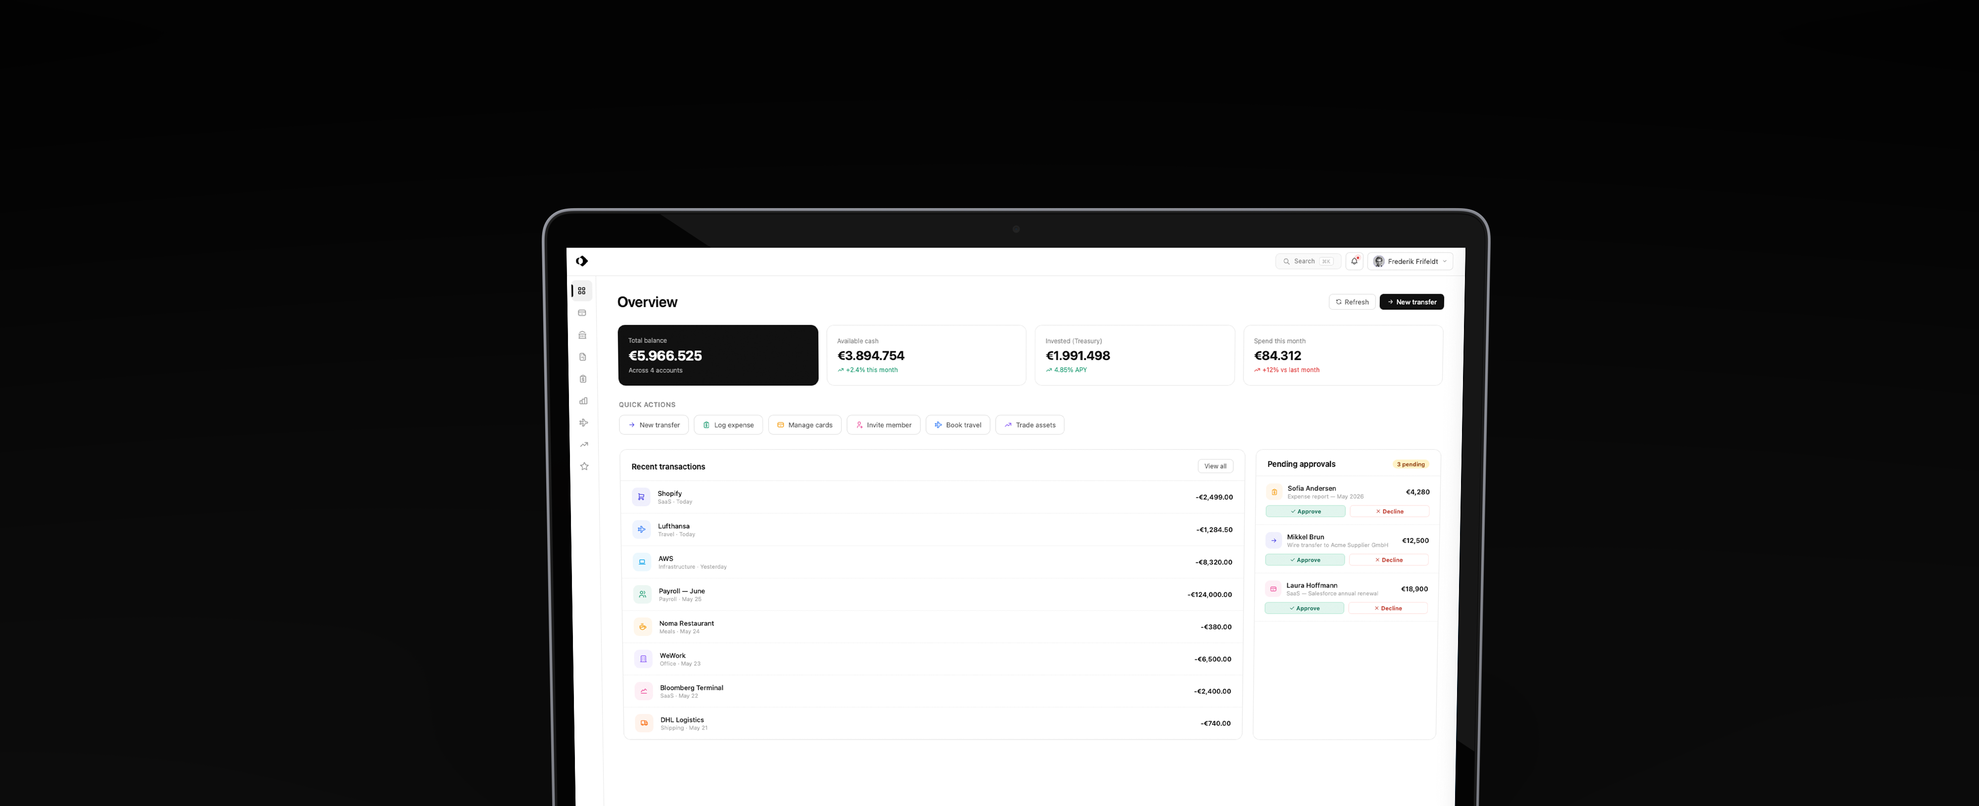Click the +2.4% this month label

[867, 370]
